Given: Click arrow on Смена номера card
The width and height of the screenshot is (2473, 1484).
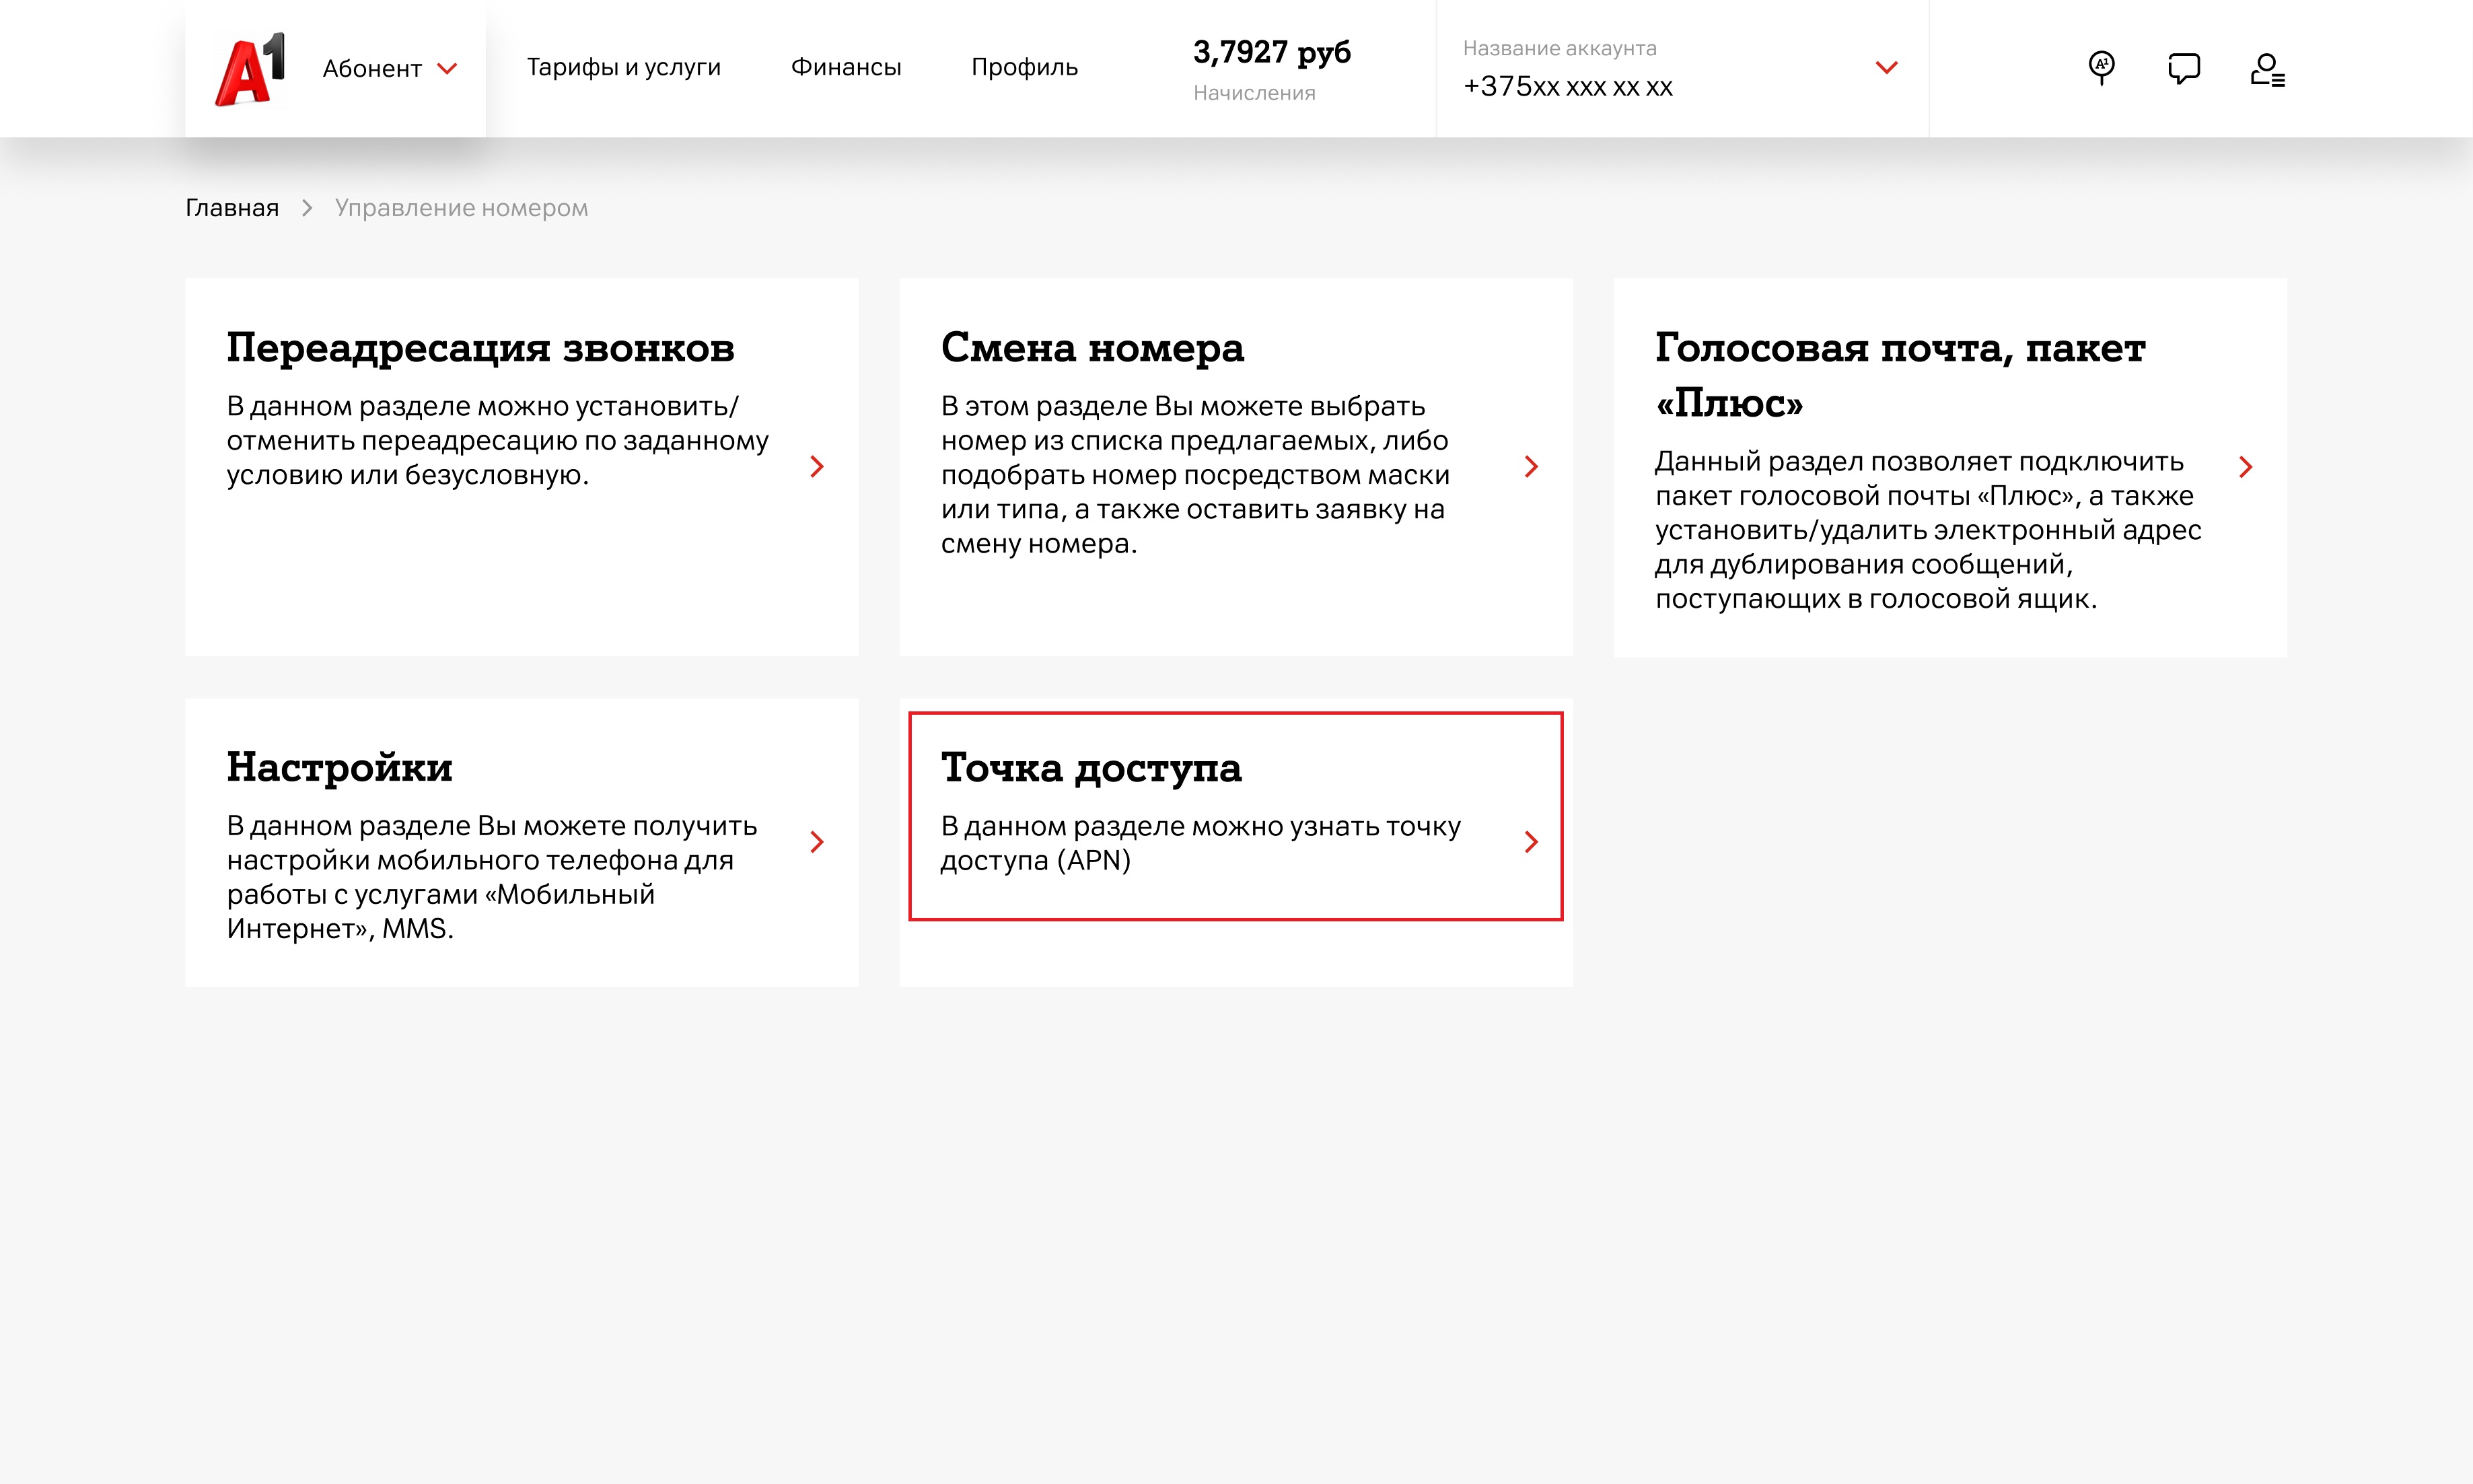Looking at the screenshot, I should 1530,466.
